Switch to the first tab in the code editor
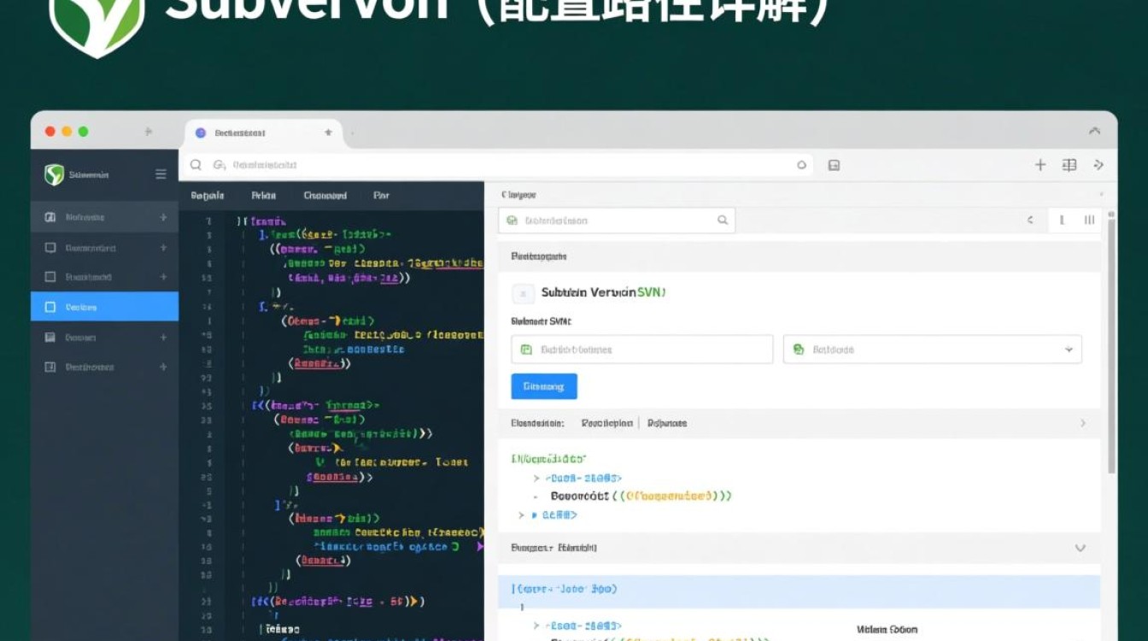The height and width of the screenshot is (641, 1148). [208, 196]
